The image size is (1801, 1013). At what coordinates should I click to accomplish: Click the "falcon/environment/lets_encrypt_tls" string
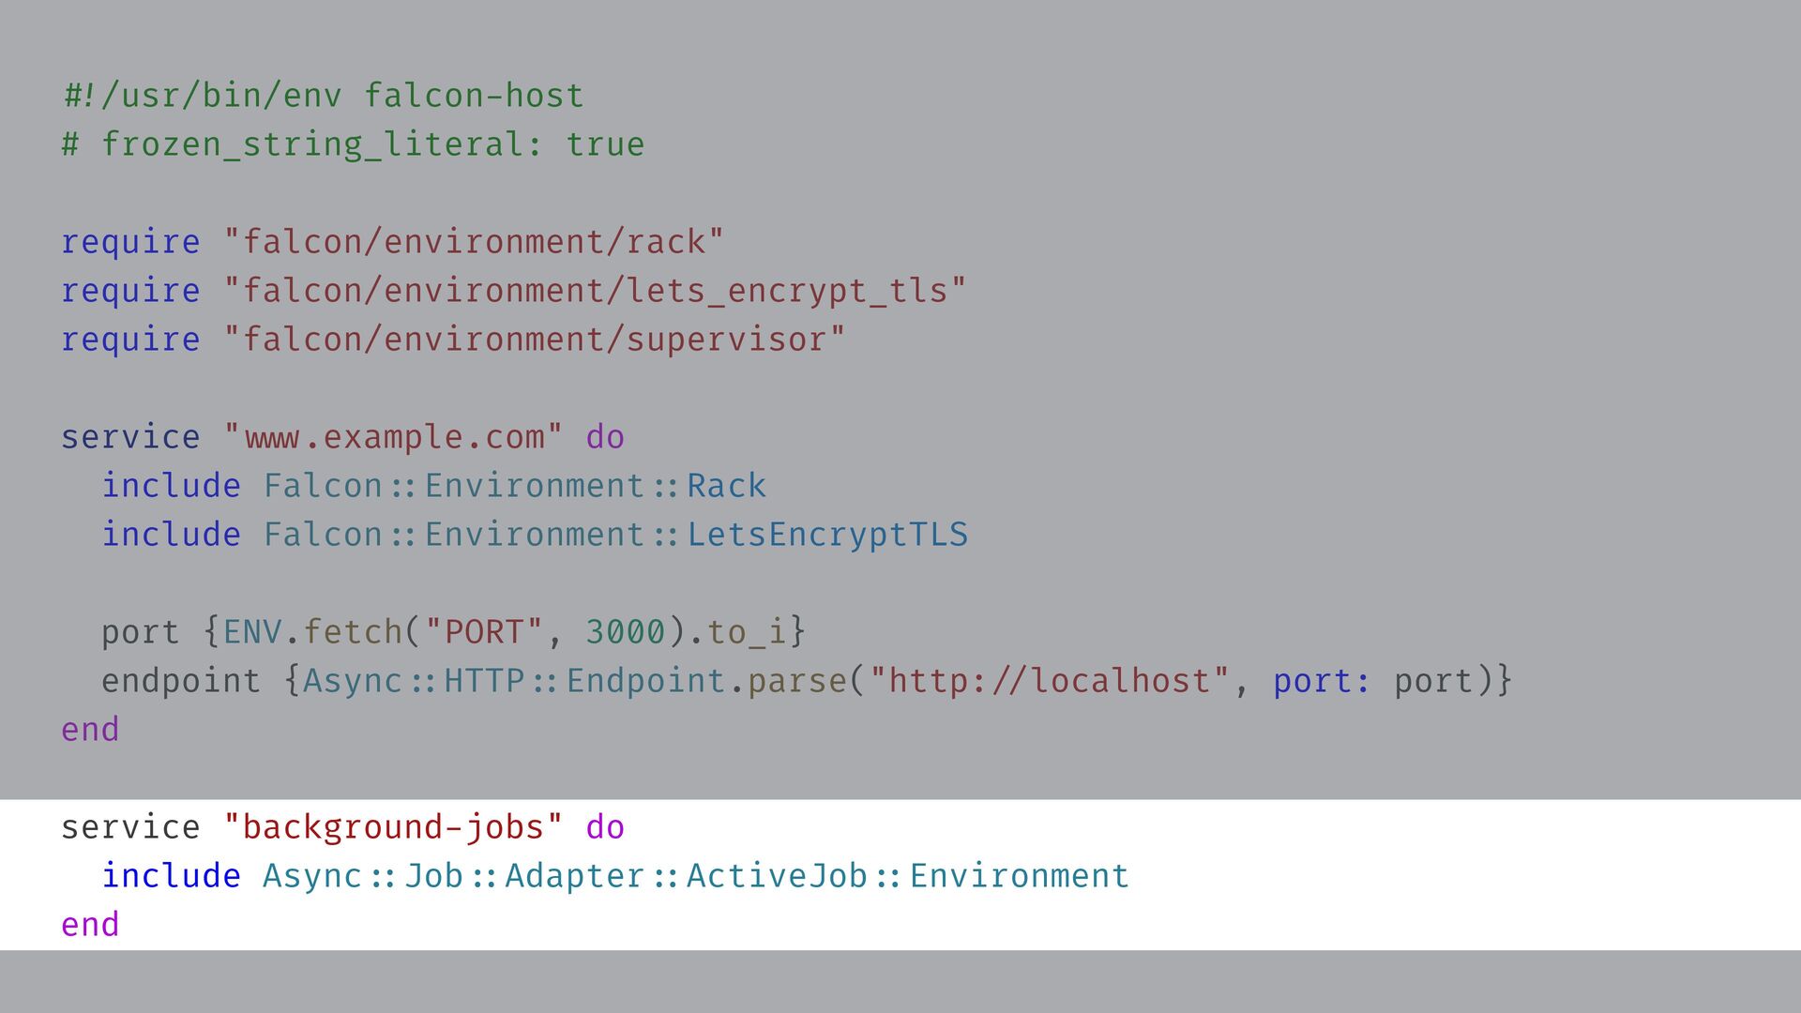pyautogui.click(x=595, y=291)
